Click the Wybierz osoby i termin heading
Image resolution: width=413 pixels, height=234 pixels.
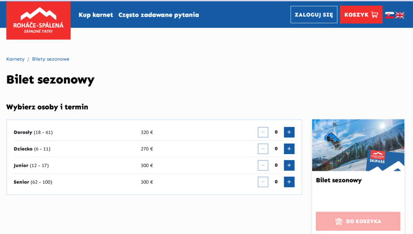(x=47, y=107)
